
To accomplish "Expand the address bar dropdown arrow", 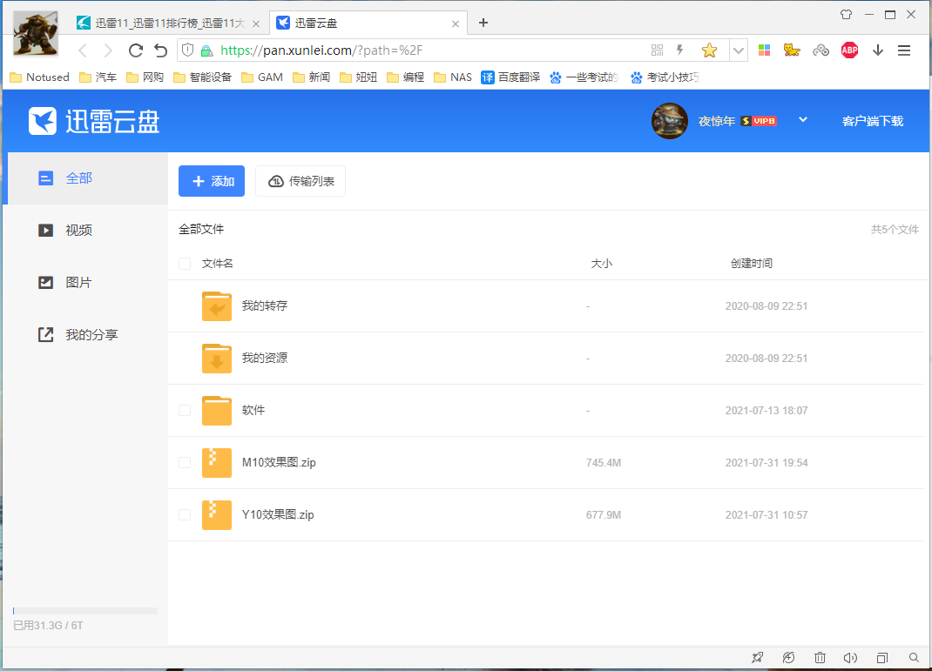I will [x=739, y=50].
